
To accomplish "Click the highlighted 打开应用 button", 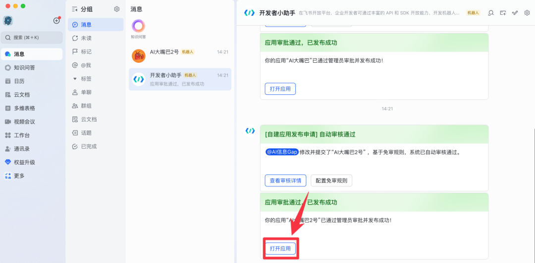I will click(x=280, y=248).
